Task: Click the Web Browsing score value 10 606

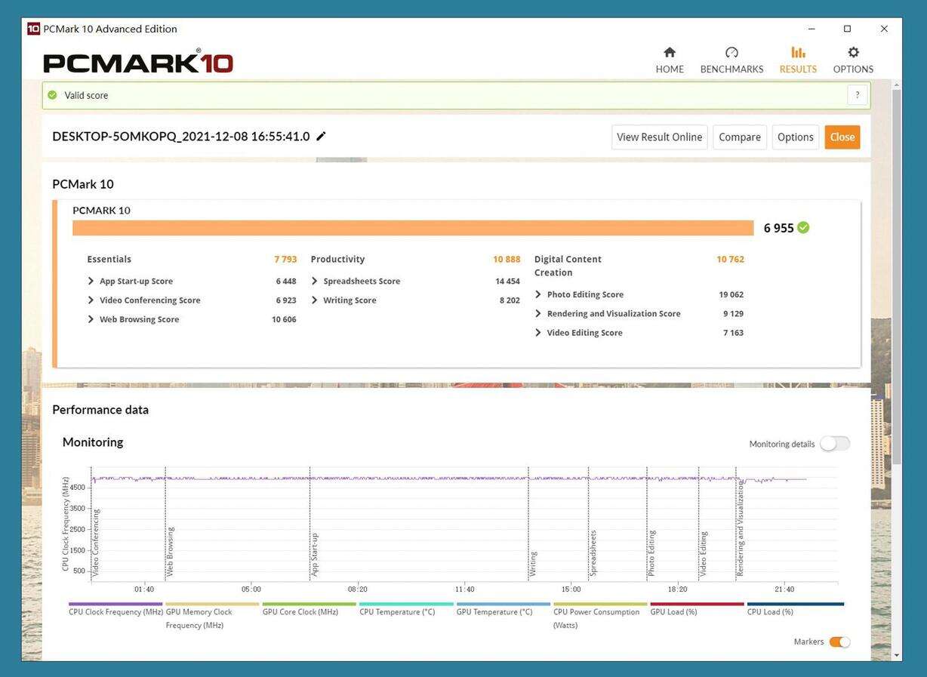Action: point(284,319)
